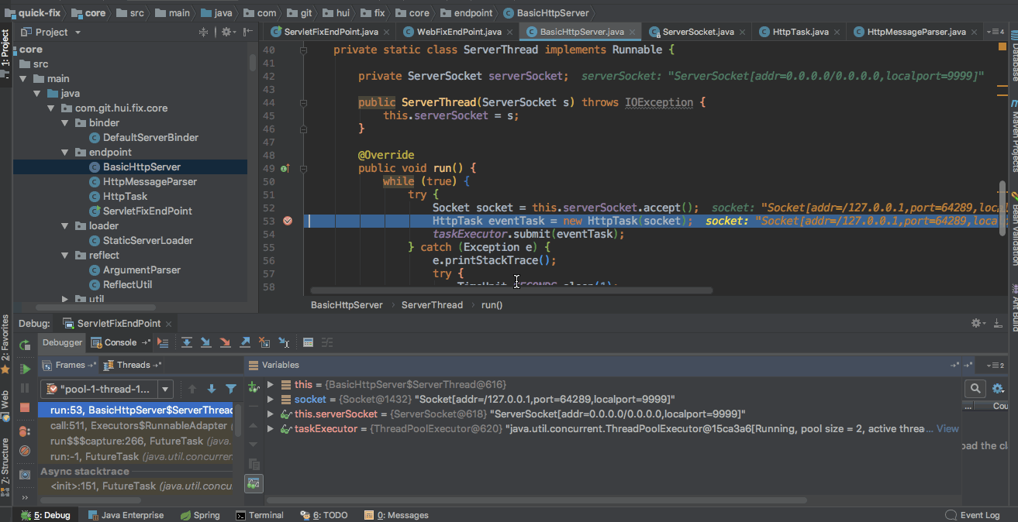This screenshot has height=522, width=1018.
Task: Click the Step Into debugger icon
Action: pos(205,342)
